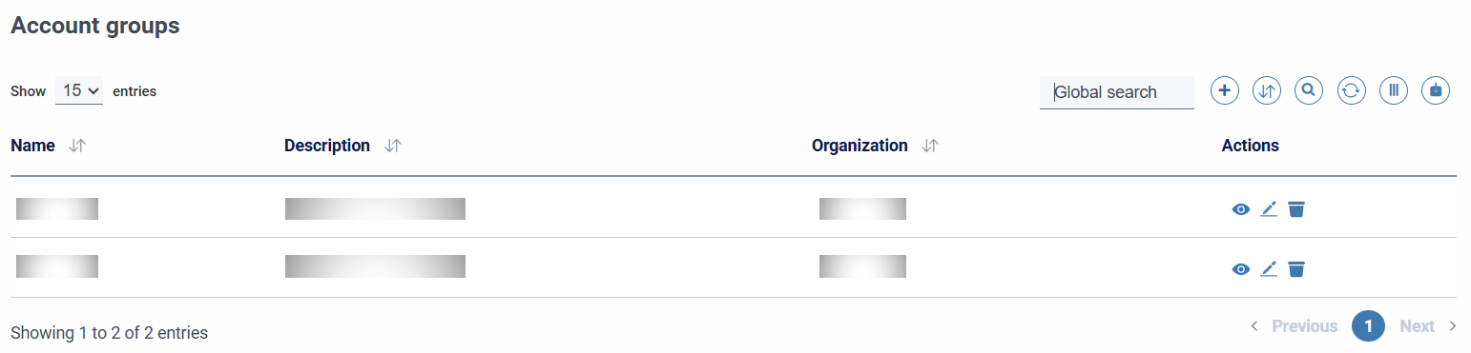Delete the second account group row
The width and height of the screenshot is (1471, 353).
[1295, 269]
